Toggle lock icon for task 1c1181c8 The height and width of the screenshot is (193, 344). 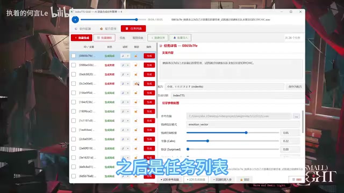coord(136,121)
